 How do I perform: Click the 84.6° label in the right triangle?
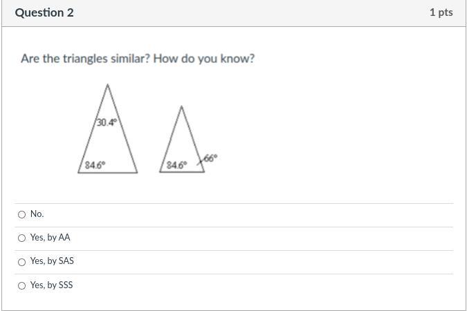pos(176,165)
